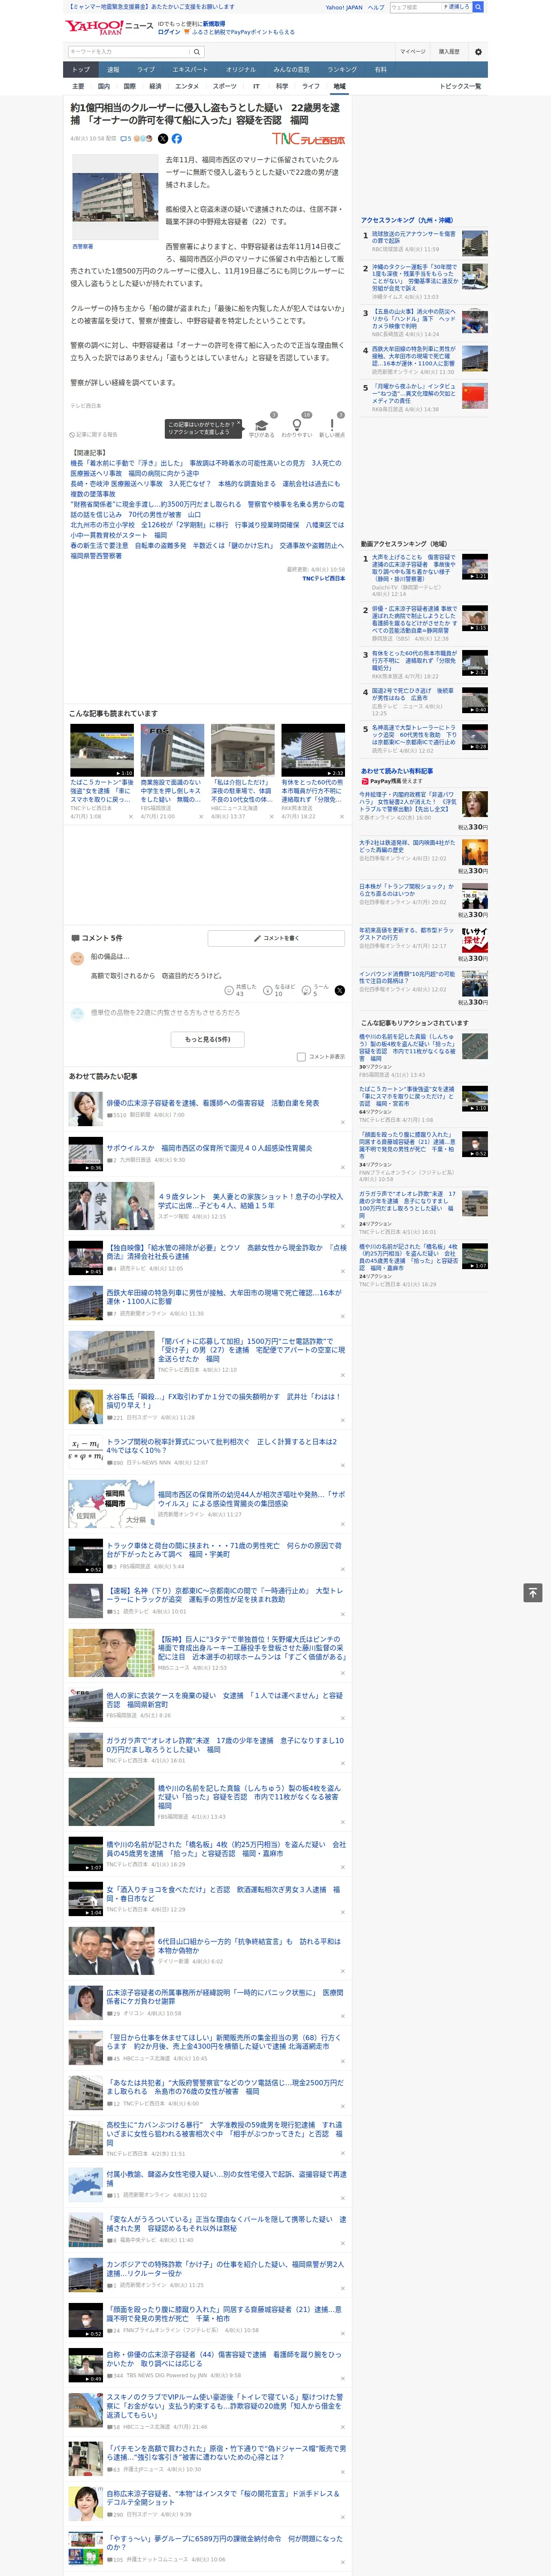Open 【阪神】巨人に3タテ article
551x2576 pixels.
[x=252, y=1648]
